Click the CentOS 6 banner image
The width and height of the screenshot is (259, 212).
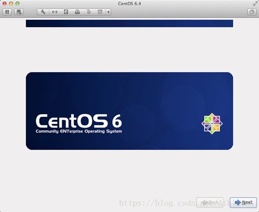(129, 111)
